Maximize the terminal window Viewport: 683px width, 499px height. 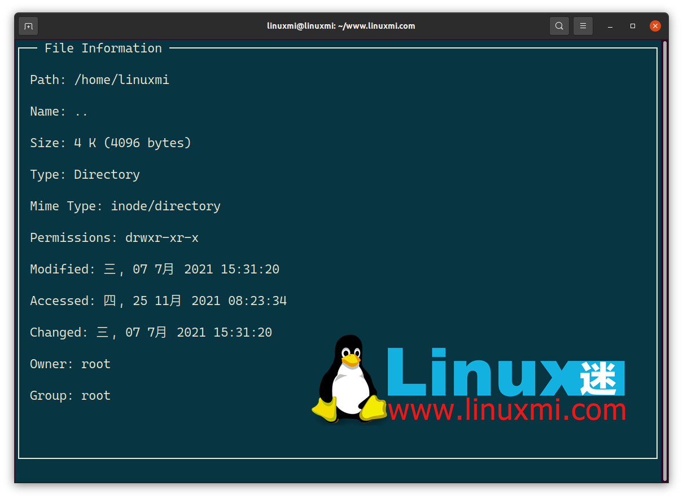click(x=633, y=26)
